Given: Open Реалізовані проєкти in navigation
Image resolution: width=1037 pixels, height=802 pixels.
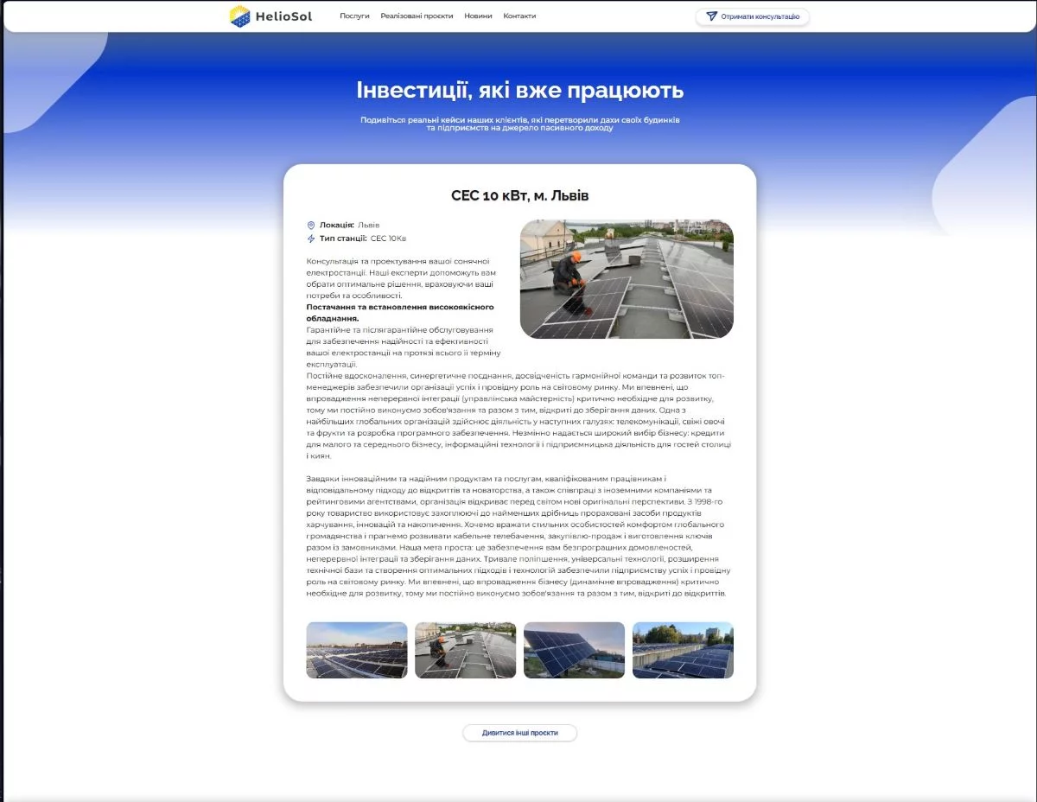Looking at the screenshot, I should 417,16.
